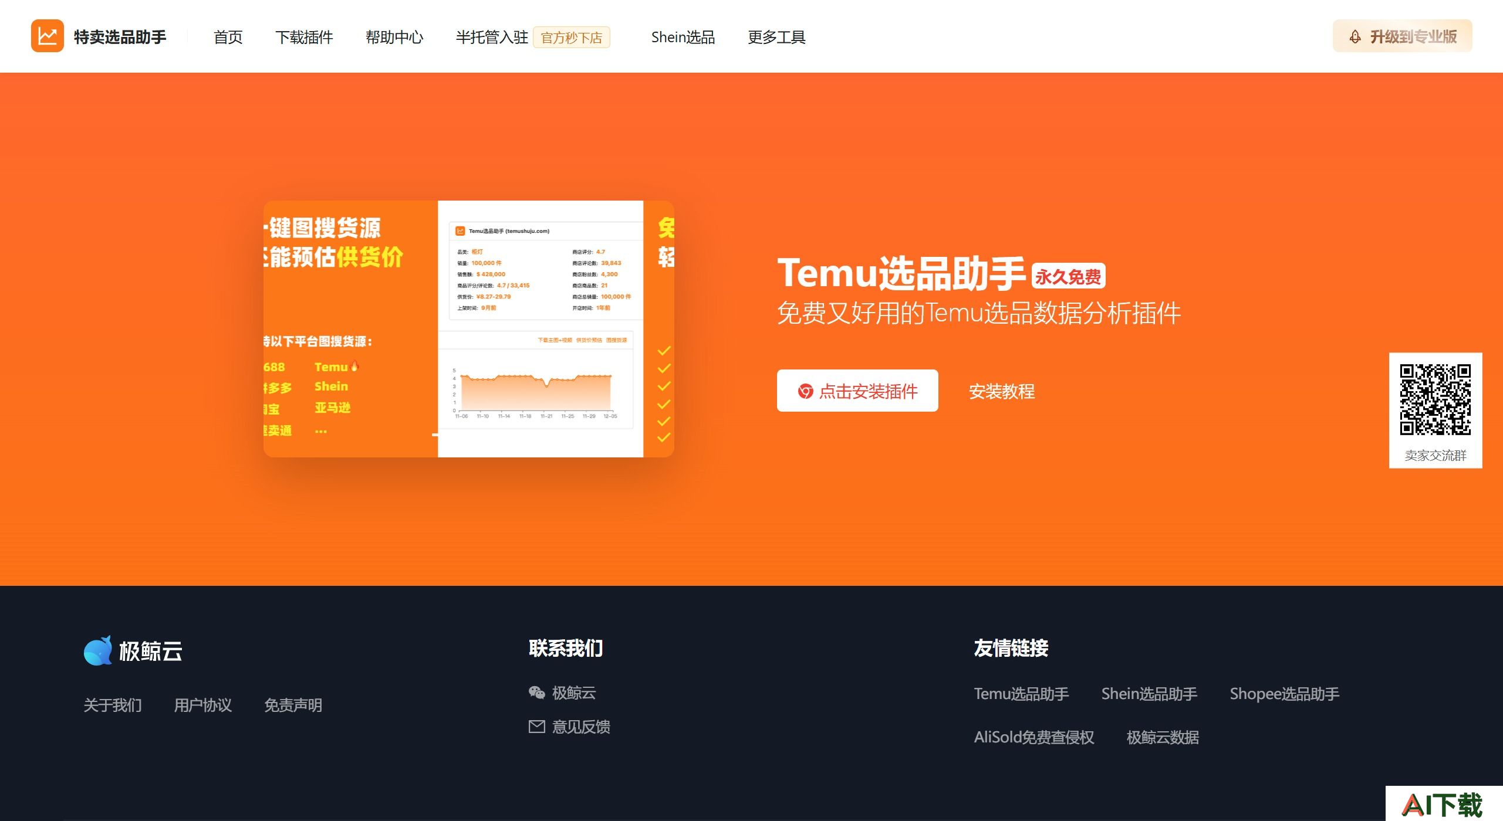
Task: Open 更多工具 navigation menu
Action: point(776,37)
